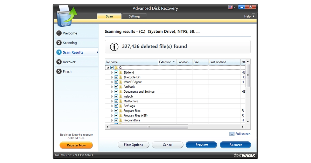
Task: Click the step 3 Scan Results number icon
Action: [x=59, y=52]
